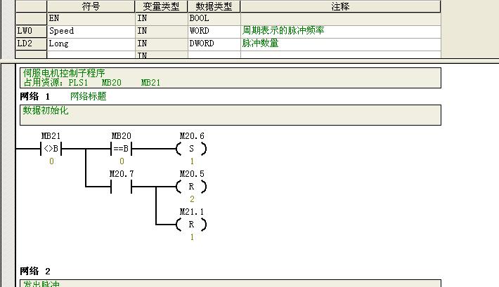Image resolution: width=499 pixels, height=287 pixels.
Task: Select the LW0 address row header
Action: click(x=31, y=31)
